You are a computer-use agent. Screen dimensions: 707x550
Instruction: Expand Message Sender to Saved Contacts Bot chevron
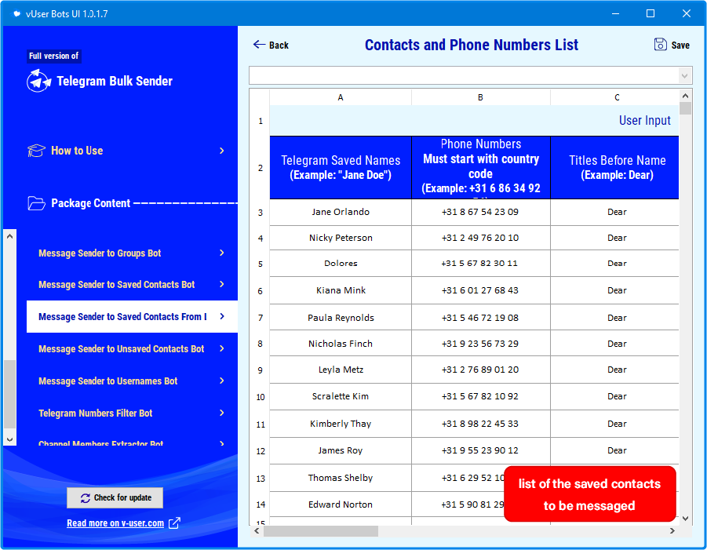tap(222, 284)
